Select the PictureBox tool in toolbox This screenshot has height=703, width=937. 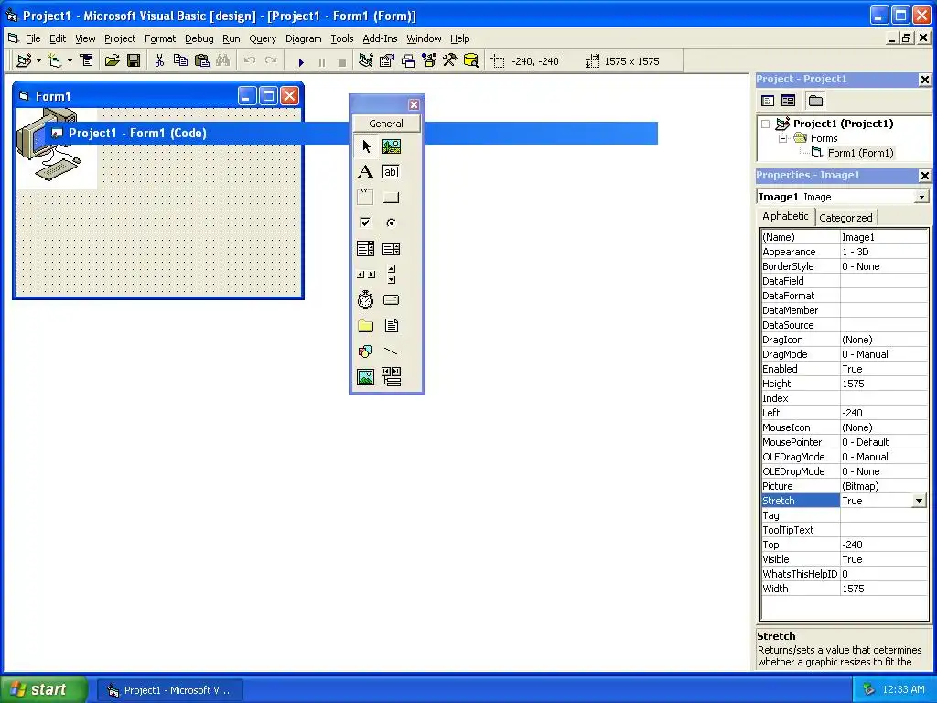(x=392, y=146)
